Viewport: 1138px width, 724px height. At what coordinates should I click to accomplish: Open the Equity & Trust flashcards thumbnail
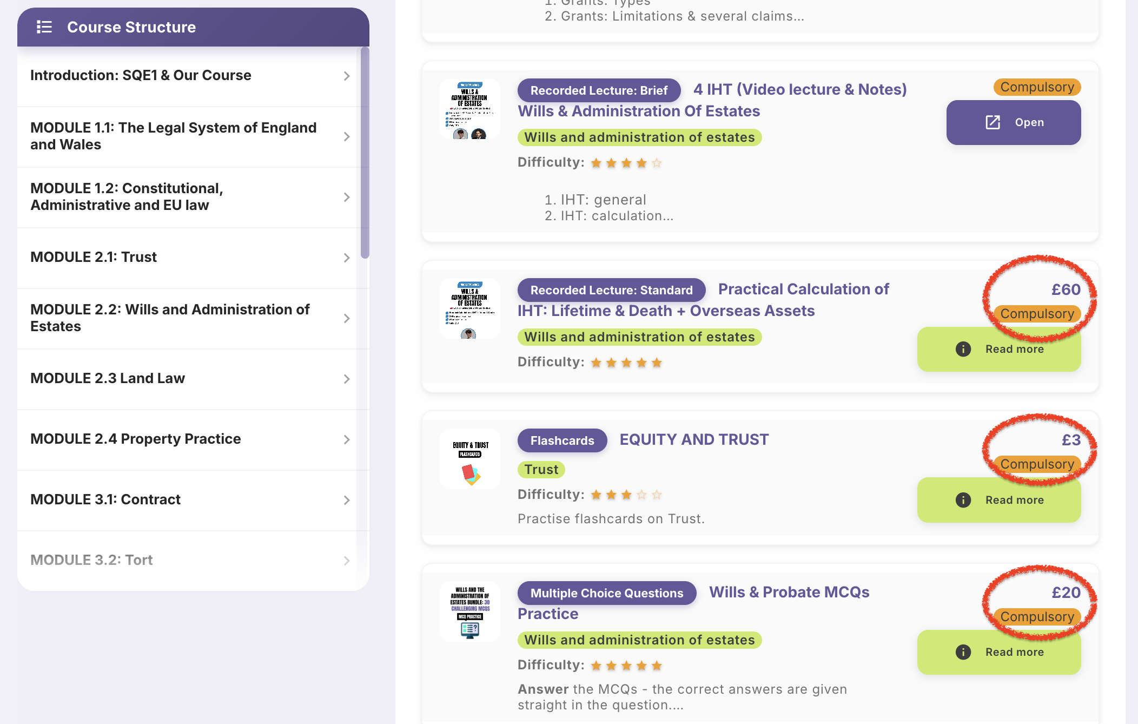(469, 459)
